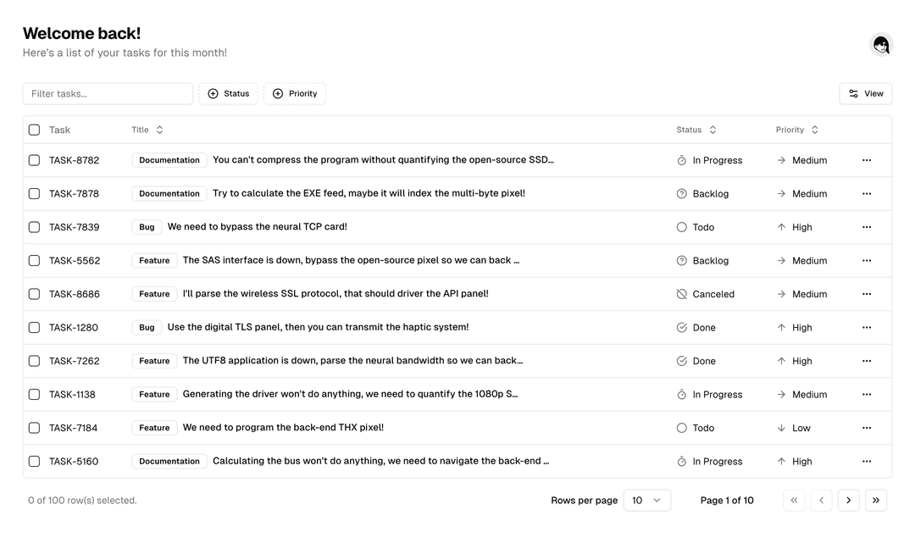Screen dimensions: 915x560
Task: Click the High priority up arrow on TASK-7839
Action: tap(780, 227)
